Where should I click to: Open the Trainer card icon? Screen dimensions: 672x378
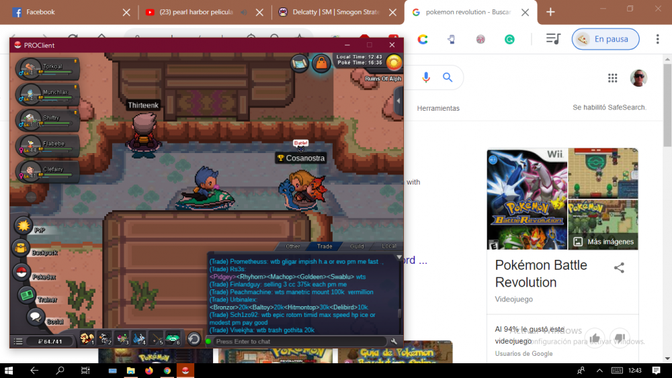[26, 294]
